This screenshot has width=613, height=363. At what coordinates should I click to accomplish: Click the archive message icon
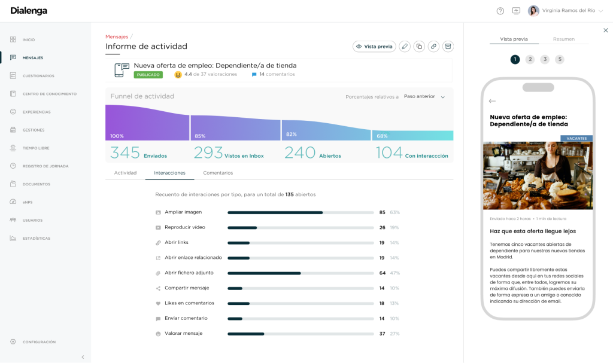(x=448, y=47)
